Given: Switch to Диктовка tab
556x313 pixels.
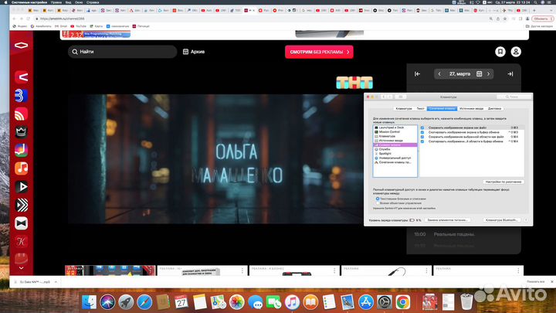Looking at the screenshot, I should [494, 109].
